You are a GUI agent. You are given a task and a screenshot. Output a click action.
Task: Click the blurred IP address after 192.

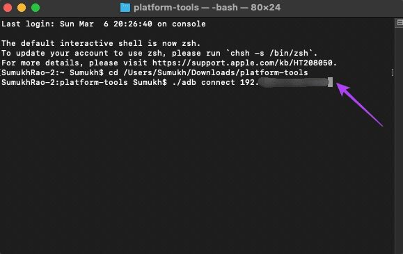pyautogui.click(x=293, y=82)
